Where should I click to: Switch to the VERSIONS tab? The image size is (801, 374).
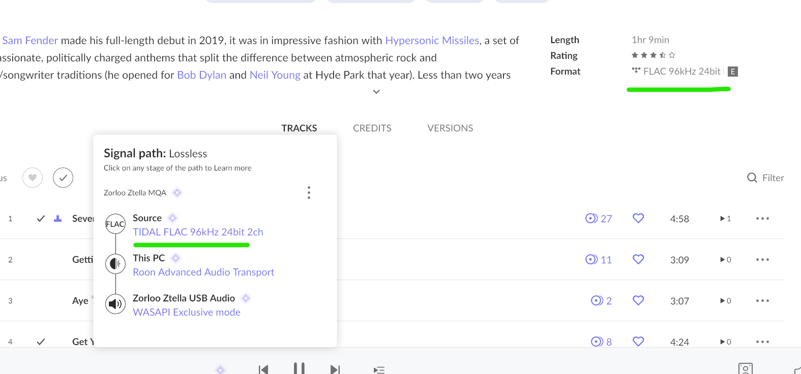point(450,128)
